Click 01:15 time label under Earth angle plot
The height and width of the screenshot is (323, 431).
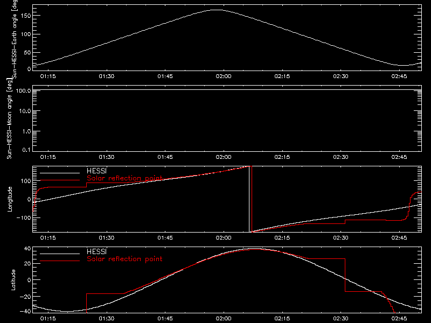coord(48,76)
